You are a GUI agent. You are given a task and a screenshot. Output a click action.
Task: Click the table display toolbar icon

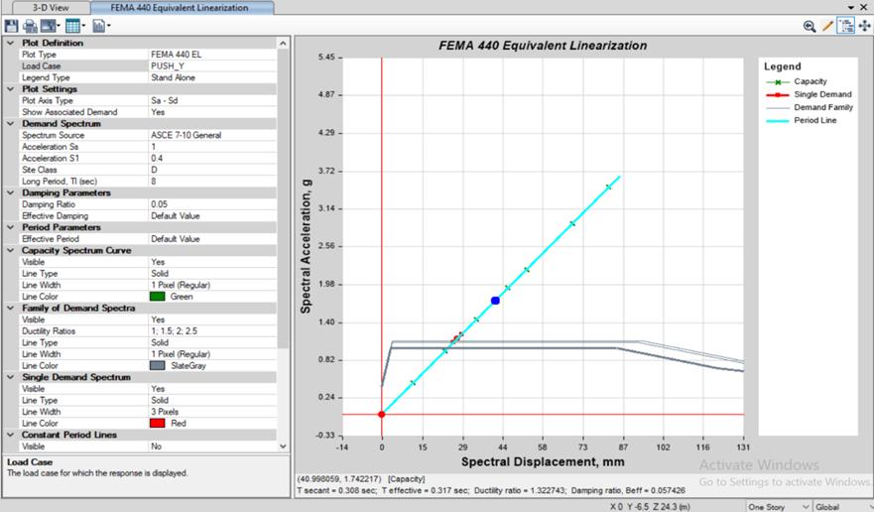[72, 26]
